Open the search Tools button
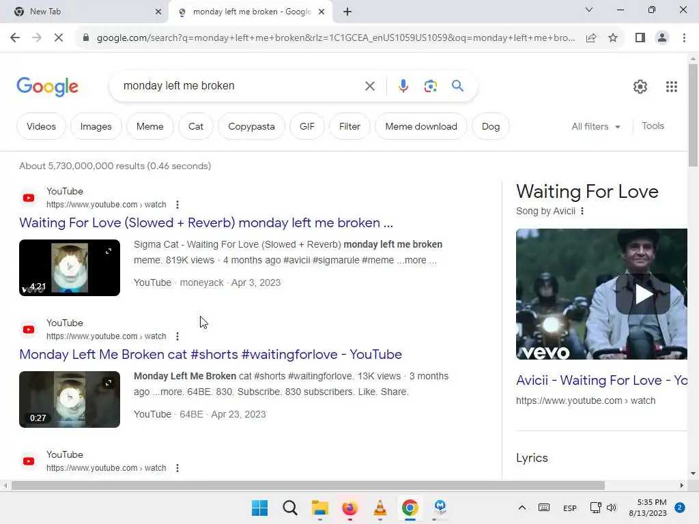Viewport: 699px width, 524px height. [653, 126]
